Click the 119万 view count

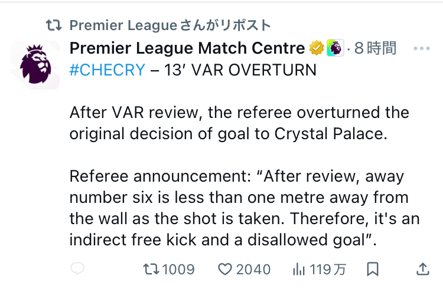(328, 270)
